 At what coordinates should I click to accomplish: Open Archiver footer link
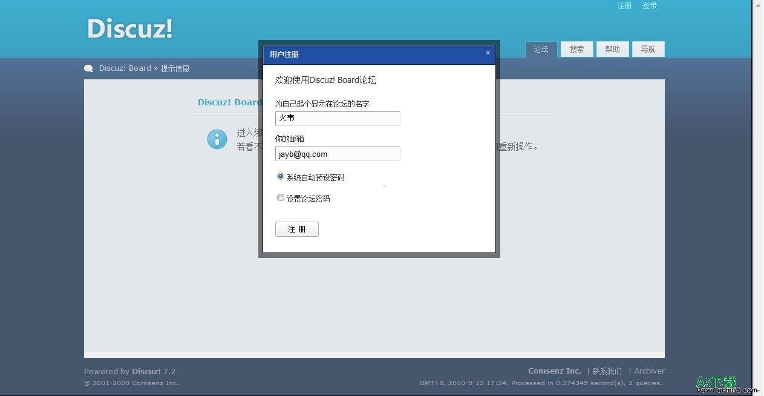point(649,371)
